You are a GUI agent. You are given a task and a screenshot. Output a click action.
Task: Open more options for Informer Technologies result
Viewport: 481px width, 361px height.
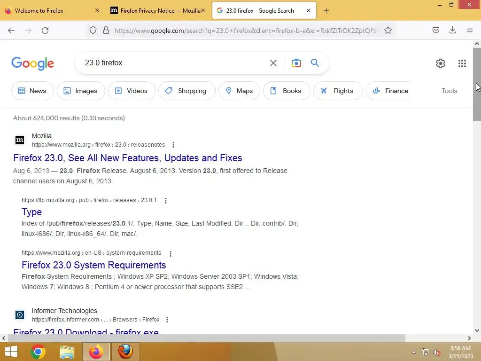click(x=167, y=320)
